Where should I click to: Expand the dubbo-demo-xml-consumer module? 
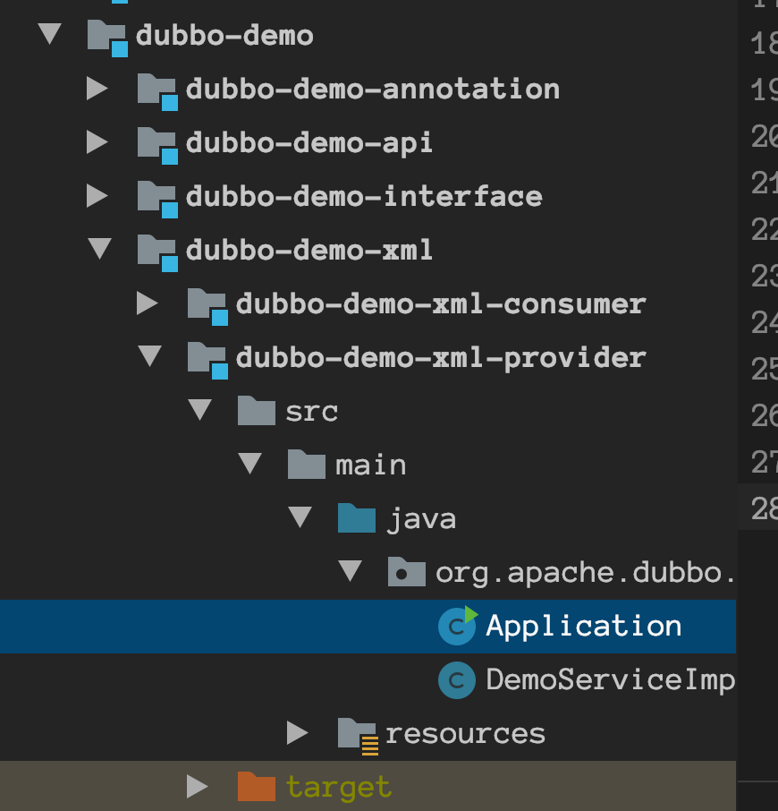pos(148,304)
